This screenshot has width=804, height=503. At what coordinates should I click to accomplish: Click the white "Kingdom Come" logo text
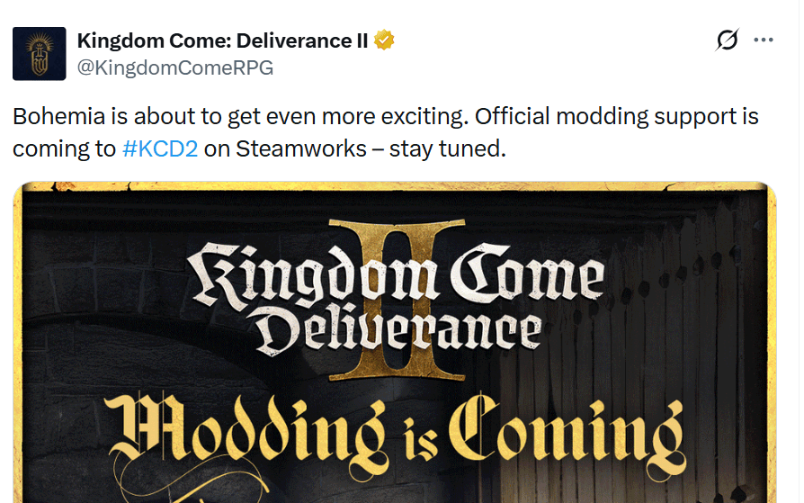point(396,274)
